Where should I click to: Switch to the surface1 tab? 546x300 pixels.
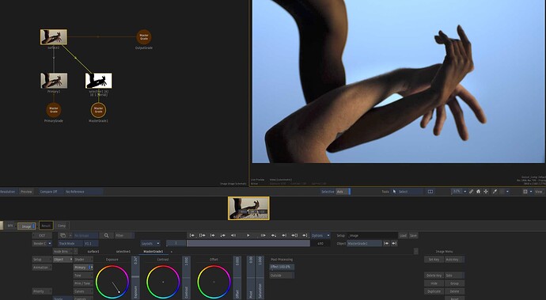click(93, 252)
